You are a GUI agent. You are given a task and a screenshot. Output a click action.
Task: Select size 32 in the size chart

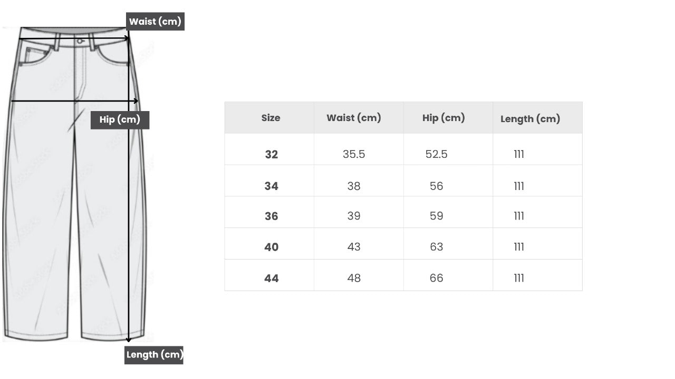(x=271, y=155)
